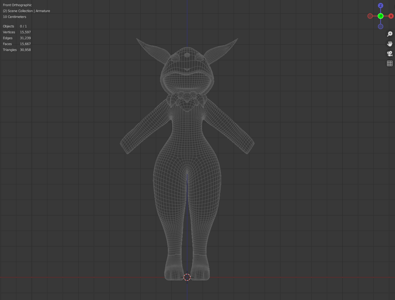Screen dimensions: 395x300
Task: Click the 'Scene Collection | Armature' text
Action: coord(29,11)
